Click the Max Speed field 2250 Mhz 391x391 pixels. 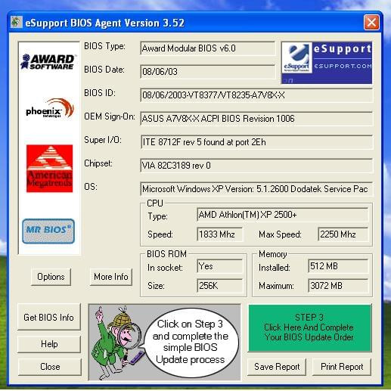(343, 234)
